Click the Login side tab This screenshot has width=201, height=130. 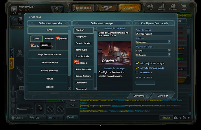click(x=12, y=63)
